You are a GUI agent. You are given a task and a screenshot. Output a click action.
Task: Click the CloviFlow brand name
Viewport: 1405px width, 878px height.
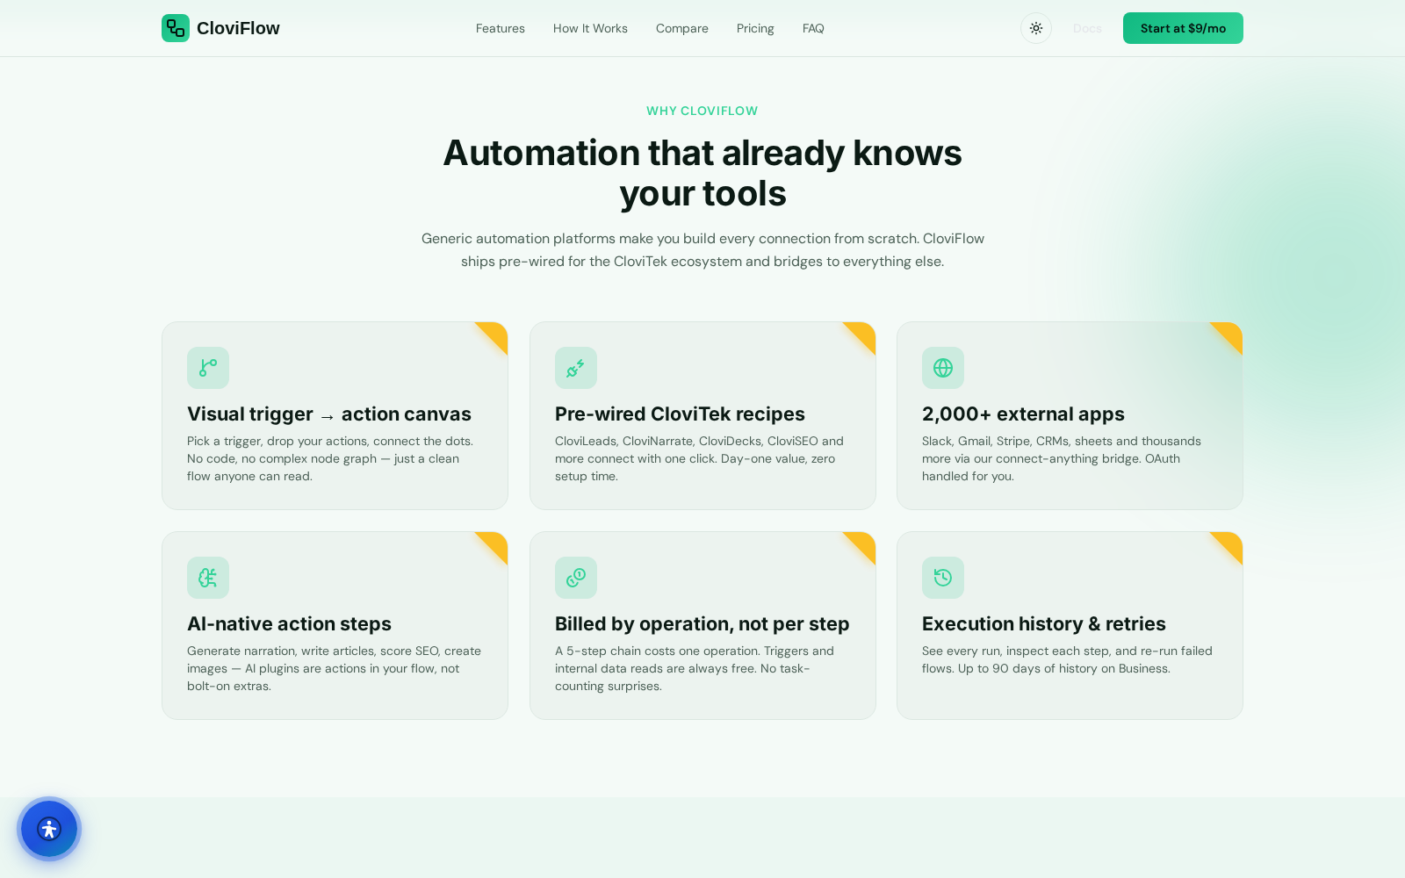238,28
